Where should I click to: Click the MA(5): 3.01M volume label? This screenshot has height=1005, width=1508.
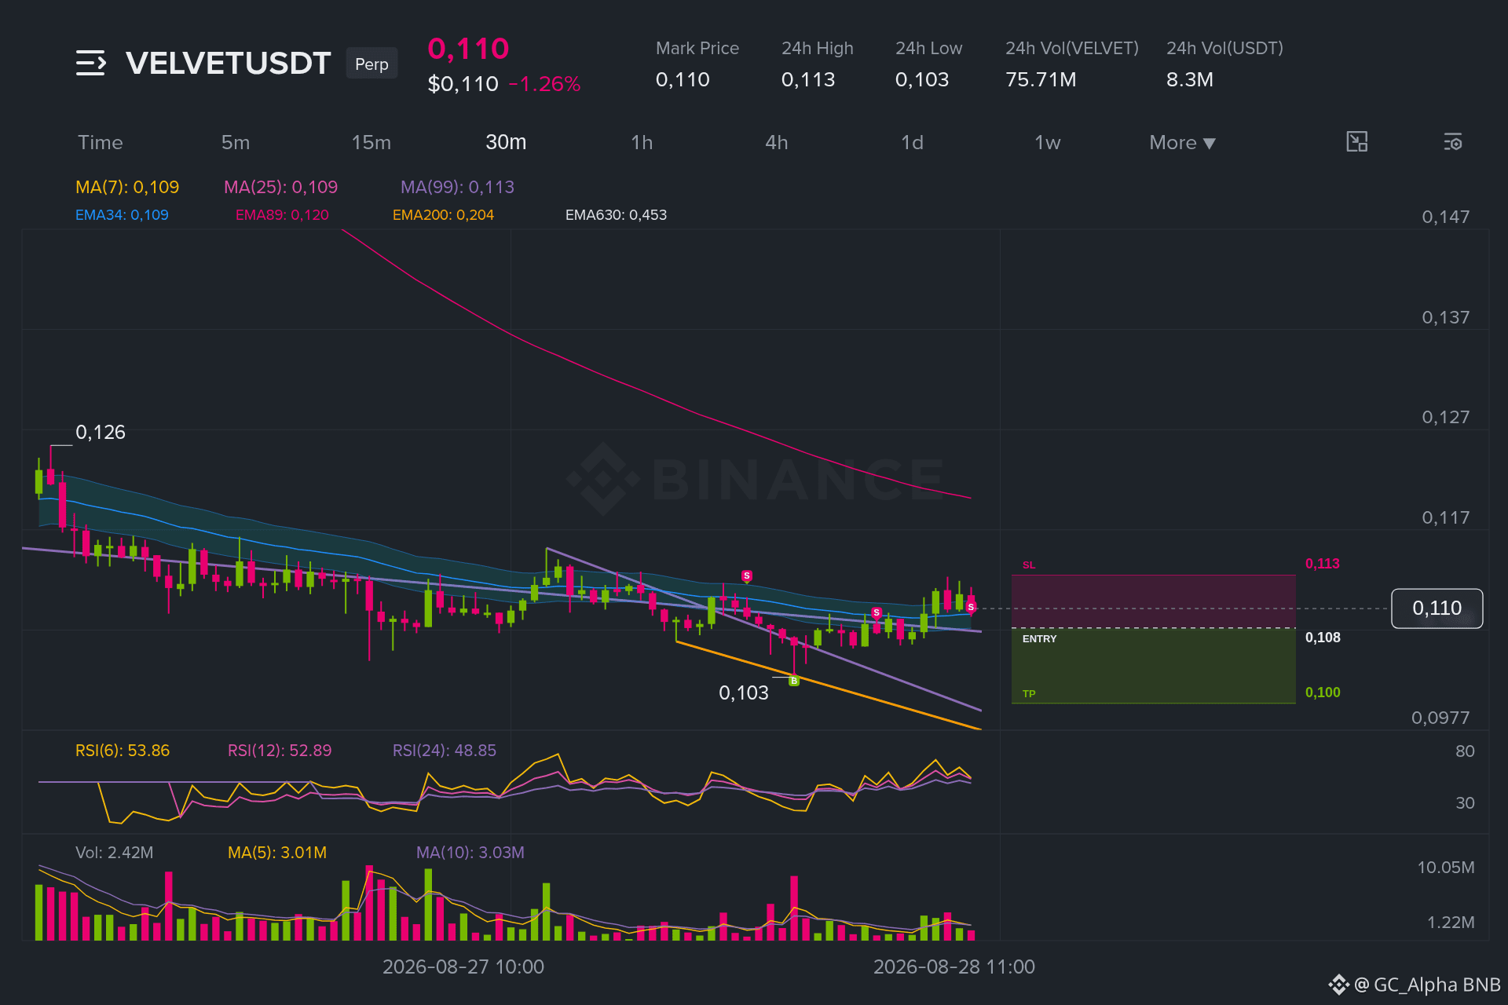pyautogui.click(x=277, y=853)
